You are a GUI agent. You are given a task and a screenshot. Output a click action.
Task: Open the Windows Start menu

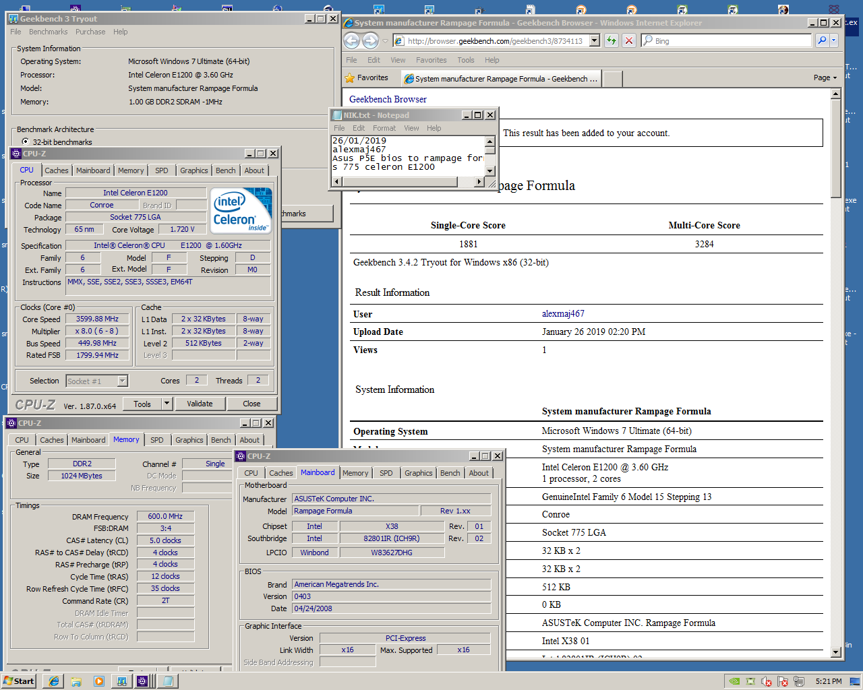pos(19,681)
